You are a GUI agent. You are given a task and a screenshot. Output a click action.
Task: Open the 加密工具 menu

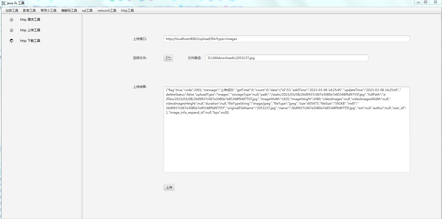click(x=12, y=11)
